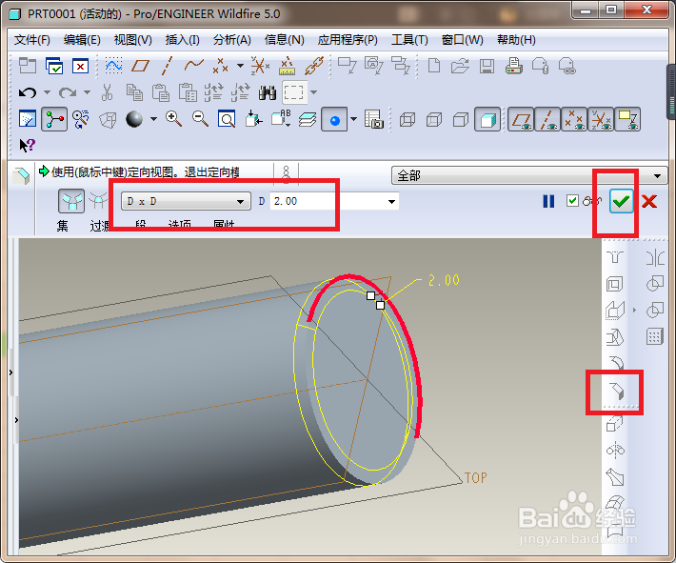
Task: Toggle coordinate systems visibility
Action: 601,119
